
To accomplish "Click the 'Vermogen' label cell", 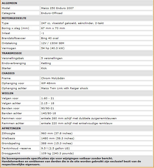I will click(20, 48).
